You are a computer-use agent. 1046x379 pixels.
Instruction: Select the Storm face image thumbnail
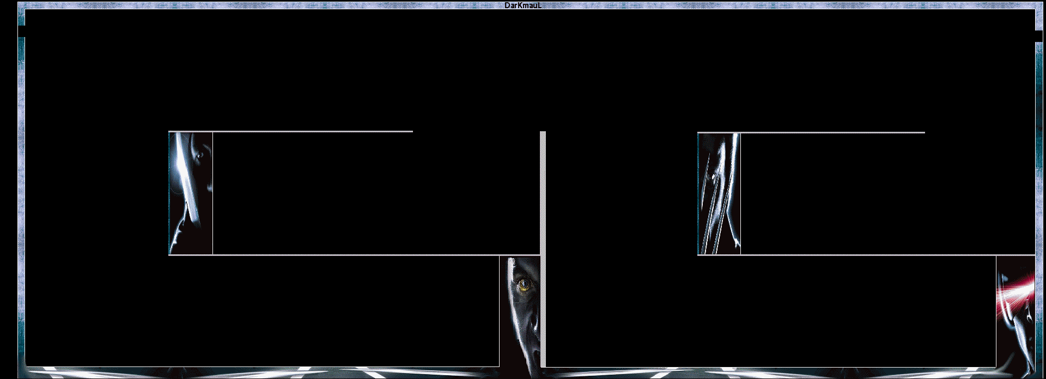191,193
